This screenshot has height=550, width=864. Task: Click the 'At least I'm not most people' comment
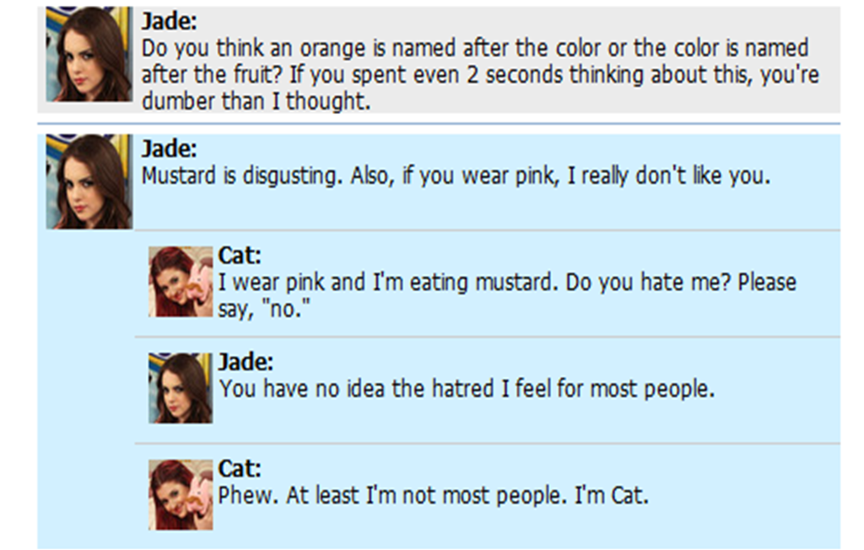coord(433,495)
